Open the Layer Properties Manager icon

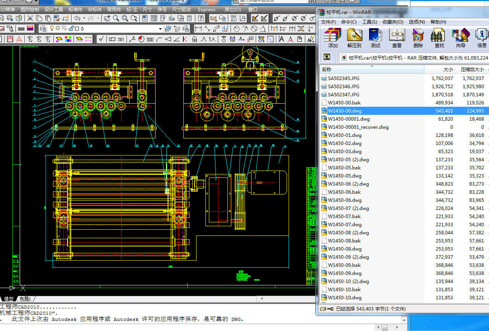tap(43, 29)
